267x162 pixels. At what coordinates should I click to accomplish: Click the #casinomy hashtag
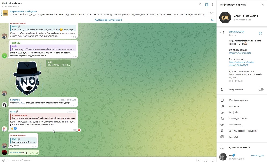coord(16,152)
